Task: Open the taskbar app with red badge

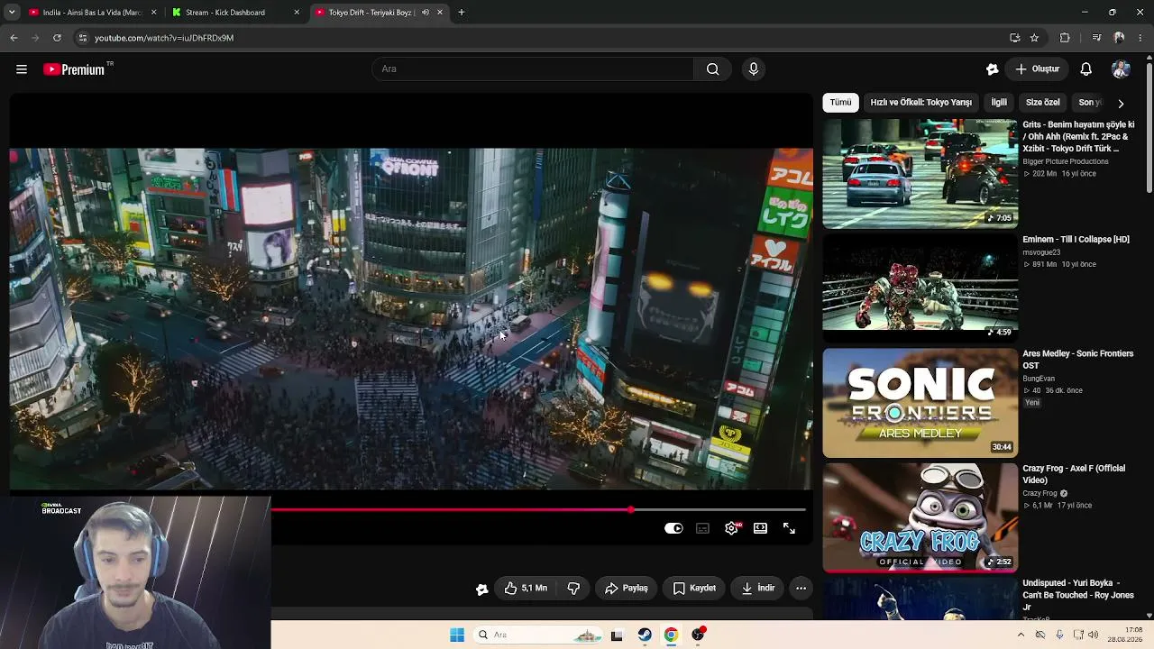Action: [x=698, y=635]
